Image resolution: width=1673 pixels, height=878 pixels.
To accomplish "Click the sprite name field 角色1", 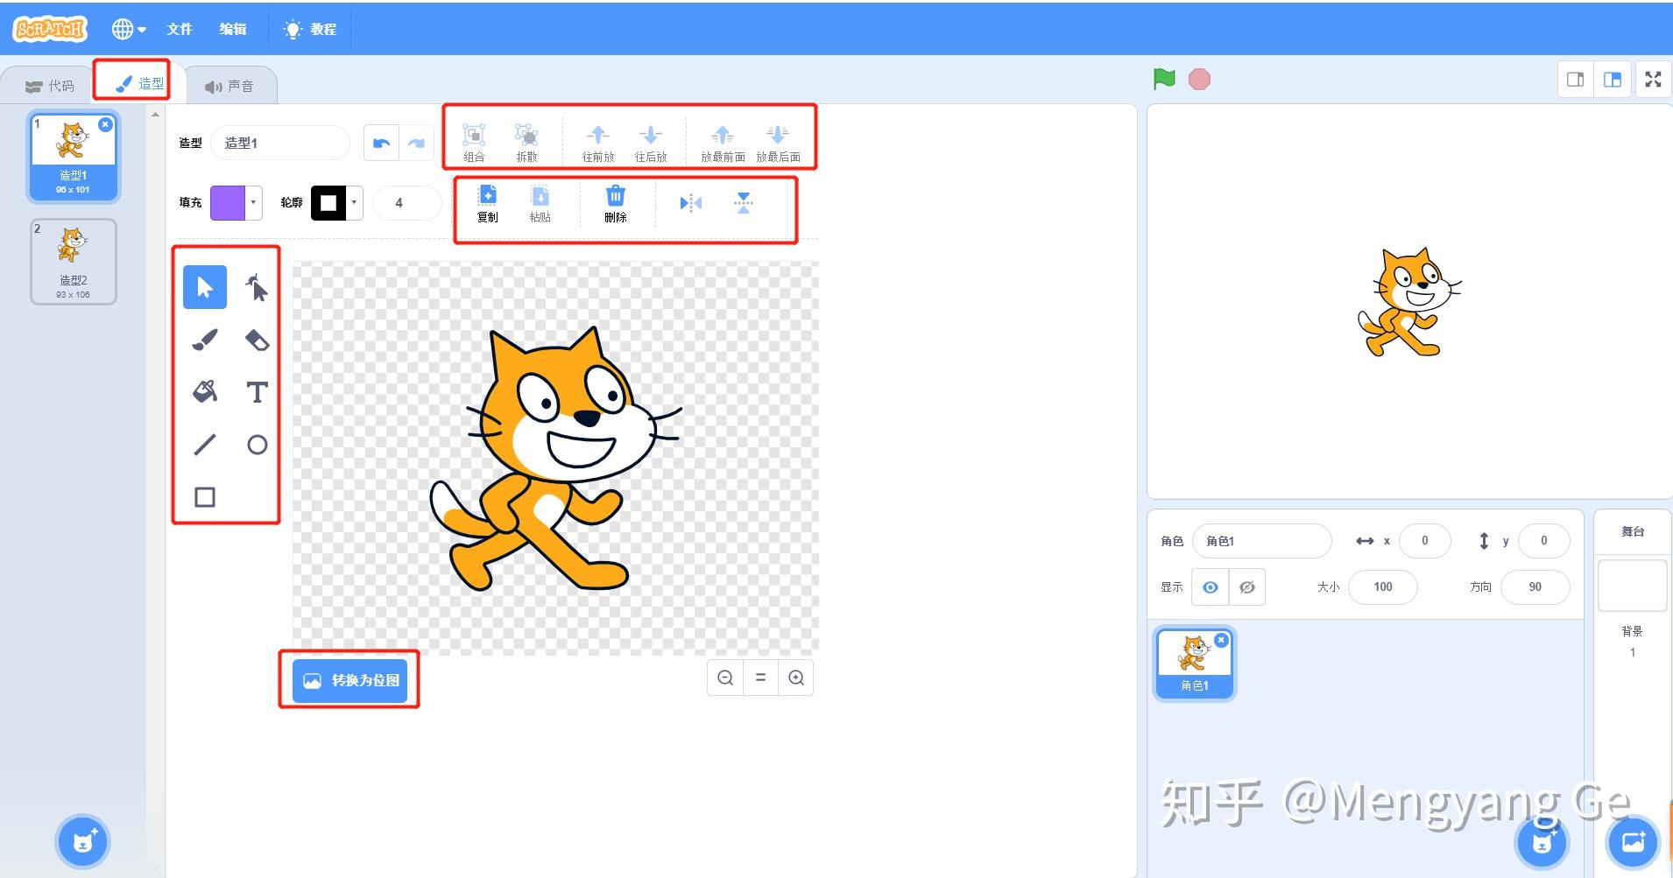I will pyautogui.click(x=1262, y=541).
